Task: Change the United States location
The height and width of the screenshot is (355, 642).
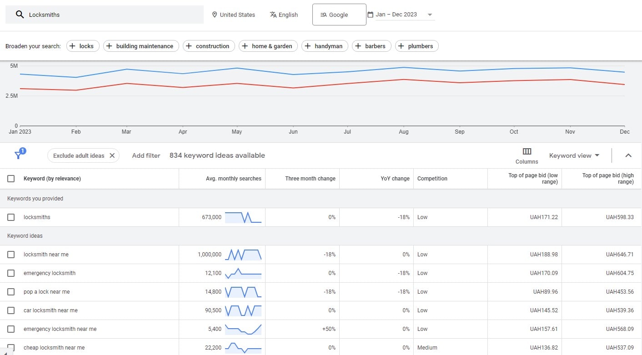Action: pos(234,15)
